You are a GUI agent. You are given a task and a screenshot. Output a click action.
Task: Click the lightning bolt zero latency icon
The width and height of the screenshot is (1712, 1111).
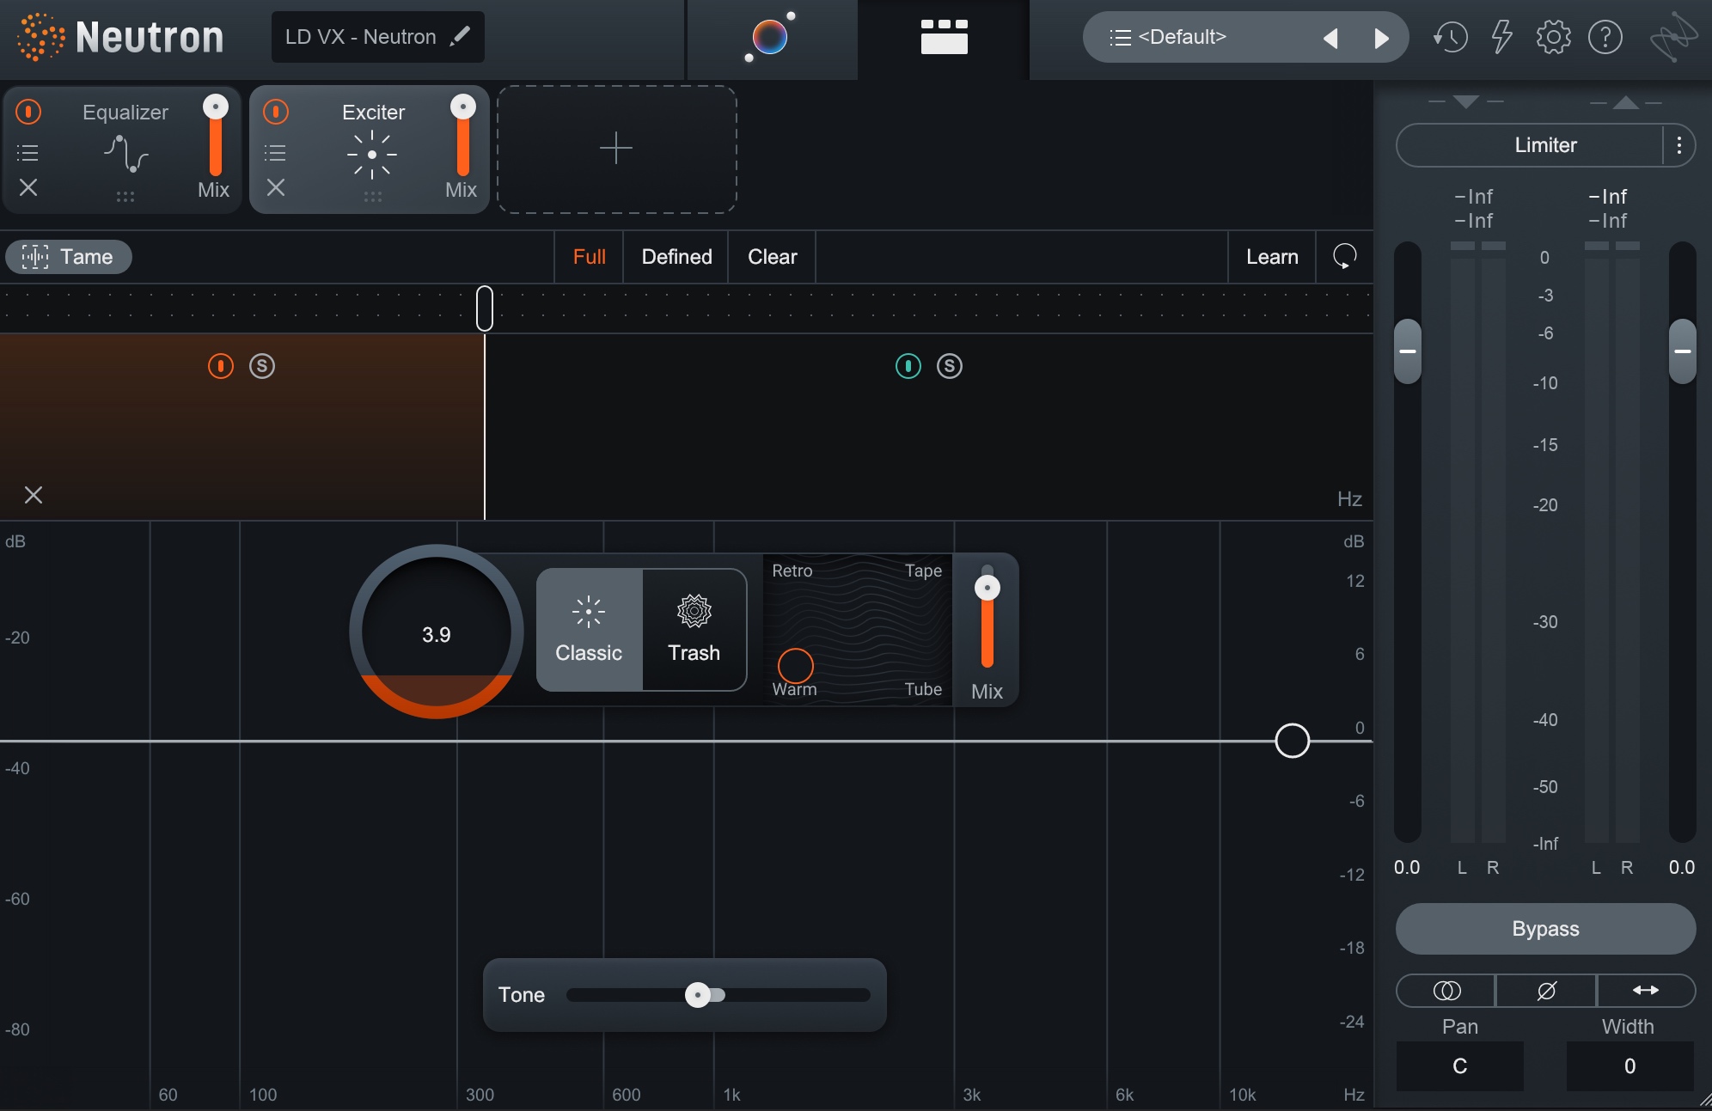1501,37
